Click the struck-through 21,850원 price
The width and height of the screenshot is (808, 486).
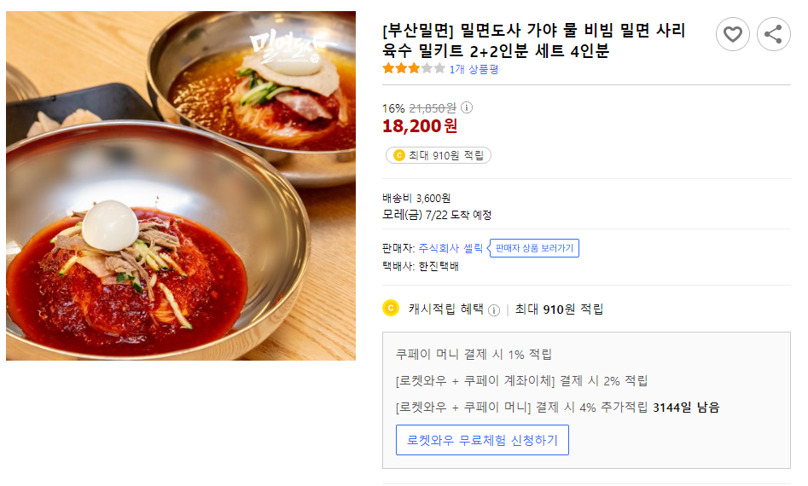tap(433, 108)
